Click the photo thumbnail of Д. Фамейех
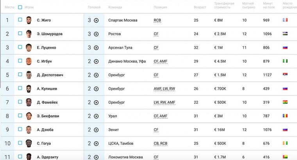Image resolution: width=297 pixels, height=160 pixels. pyautogui.click(x=29, y=102)
